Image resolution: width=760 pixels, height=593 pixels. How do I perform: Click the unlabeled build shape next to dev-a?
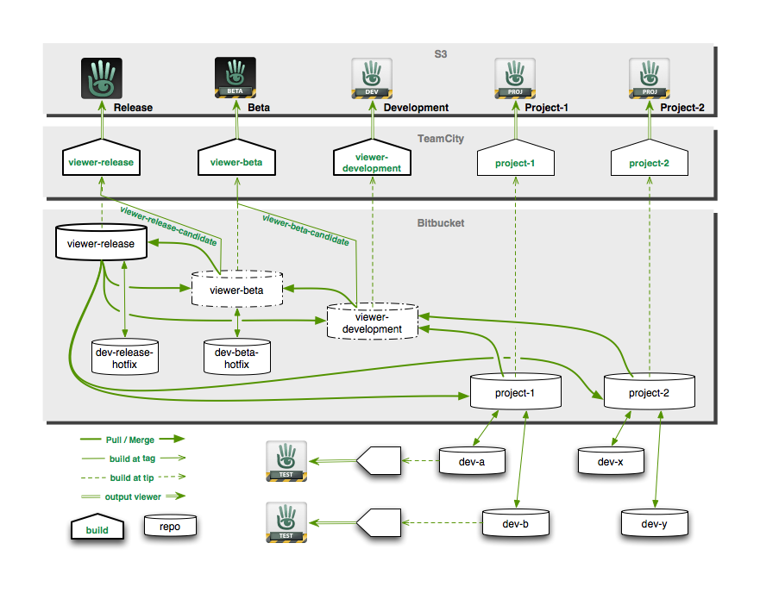[379, 460]
